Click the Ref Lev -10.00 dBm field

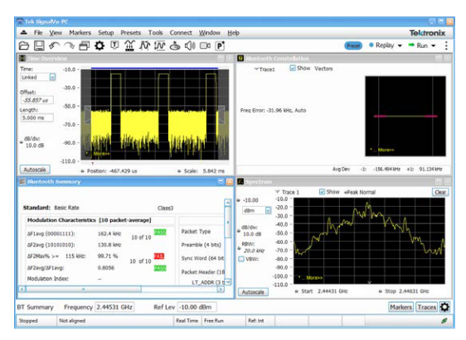point(197,307)
